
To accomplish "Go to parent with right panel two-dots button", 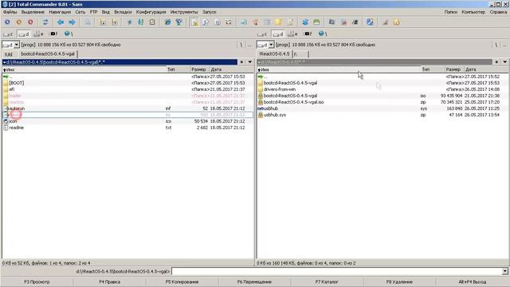I will point(504,45).
